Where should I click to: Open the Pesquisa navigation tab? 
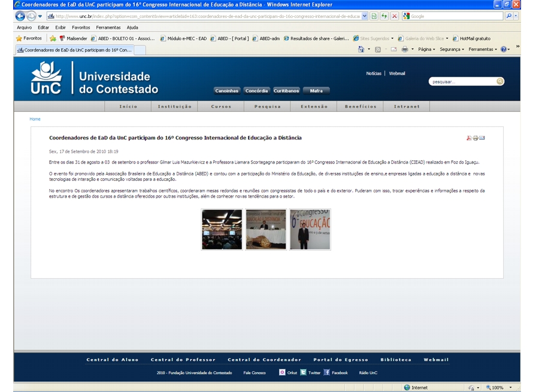point(268,107)
